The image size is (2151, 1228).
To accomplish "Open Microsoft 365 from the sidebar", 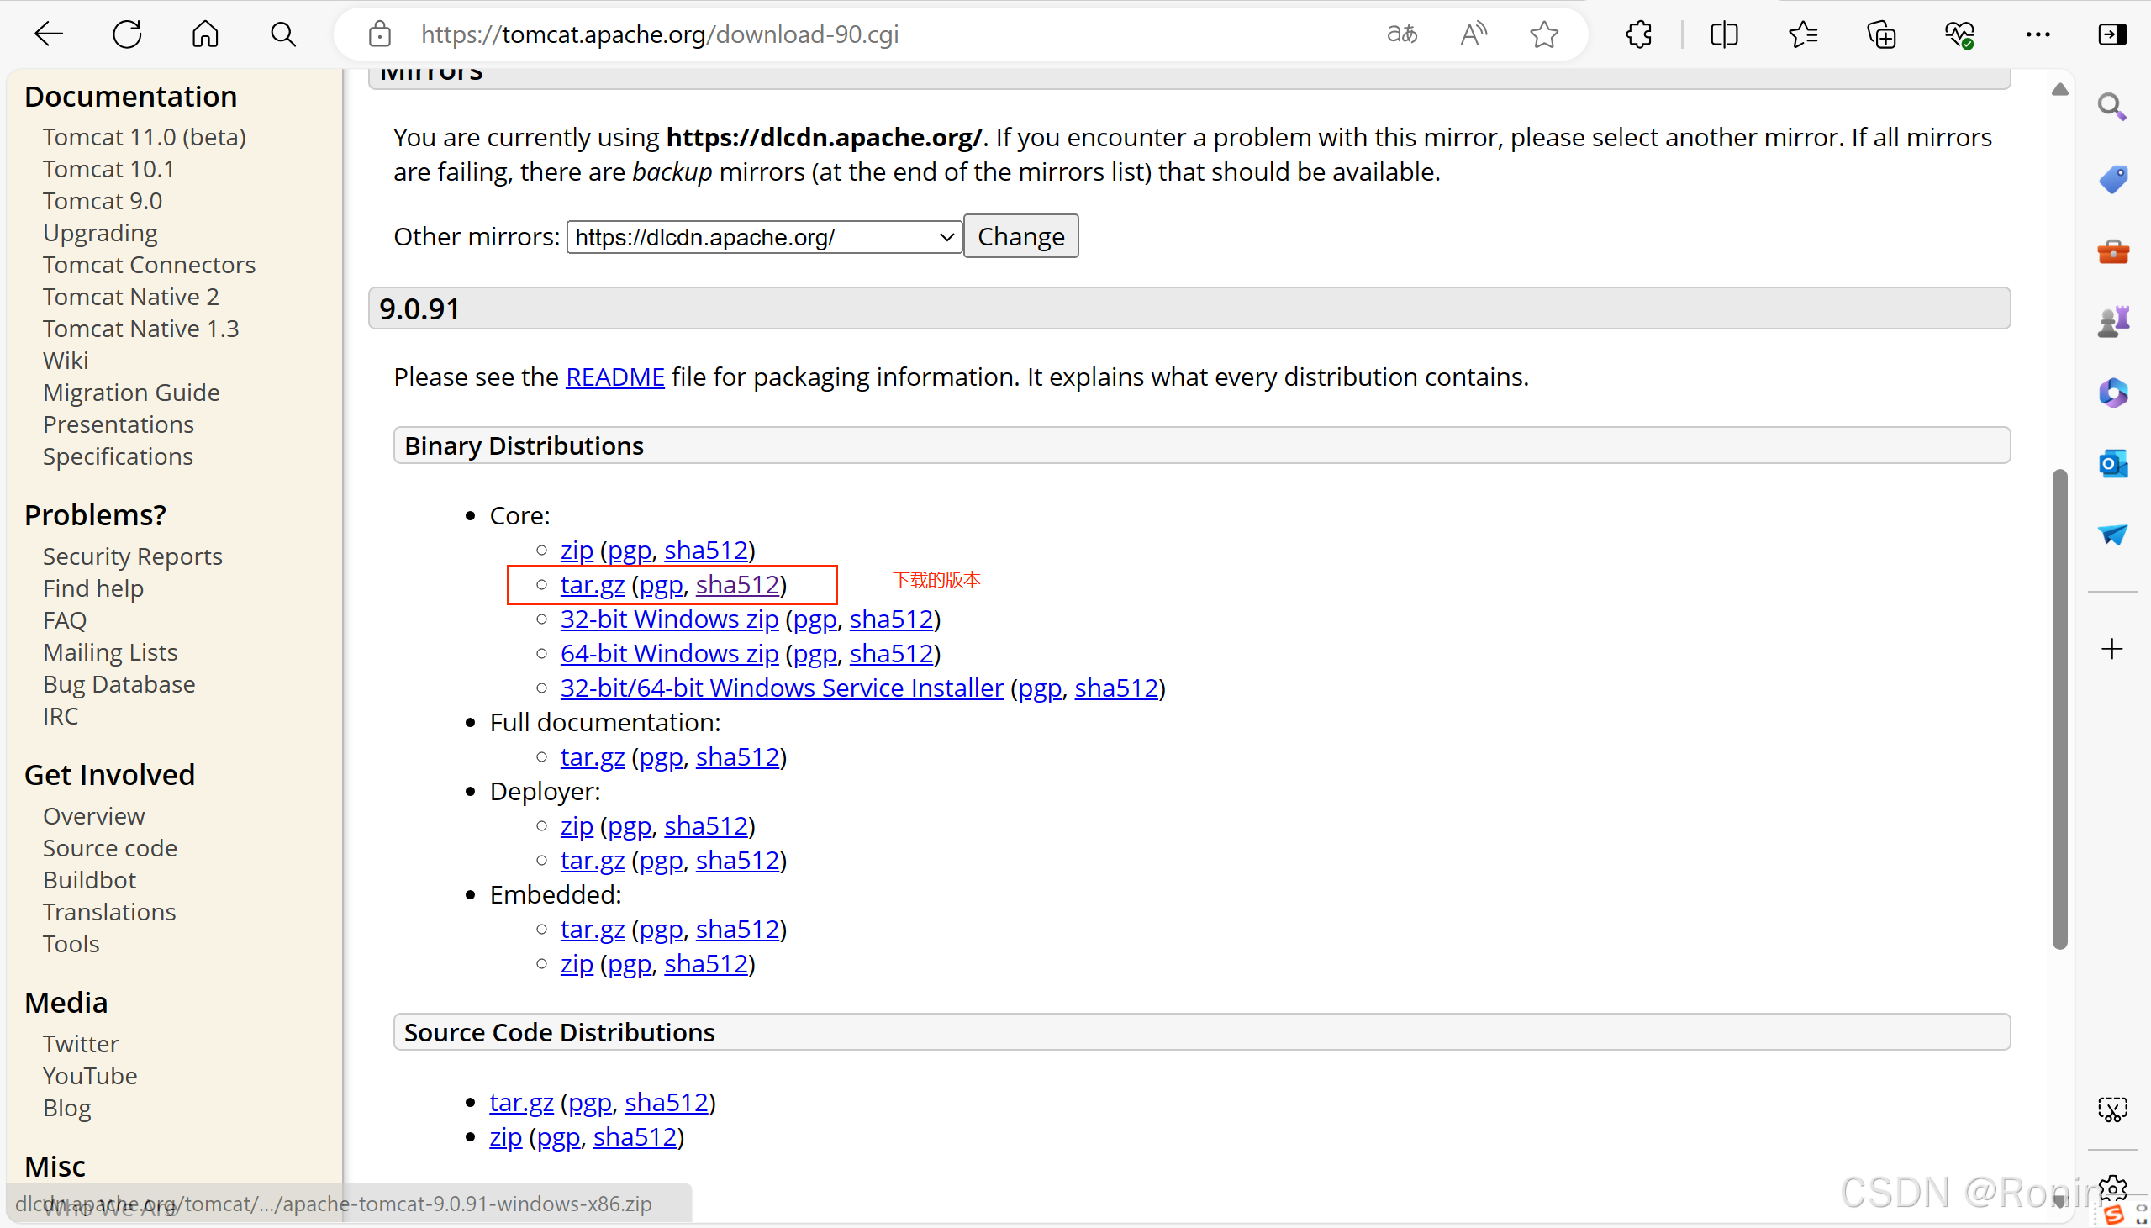I will 2114,393.
